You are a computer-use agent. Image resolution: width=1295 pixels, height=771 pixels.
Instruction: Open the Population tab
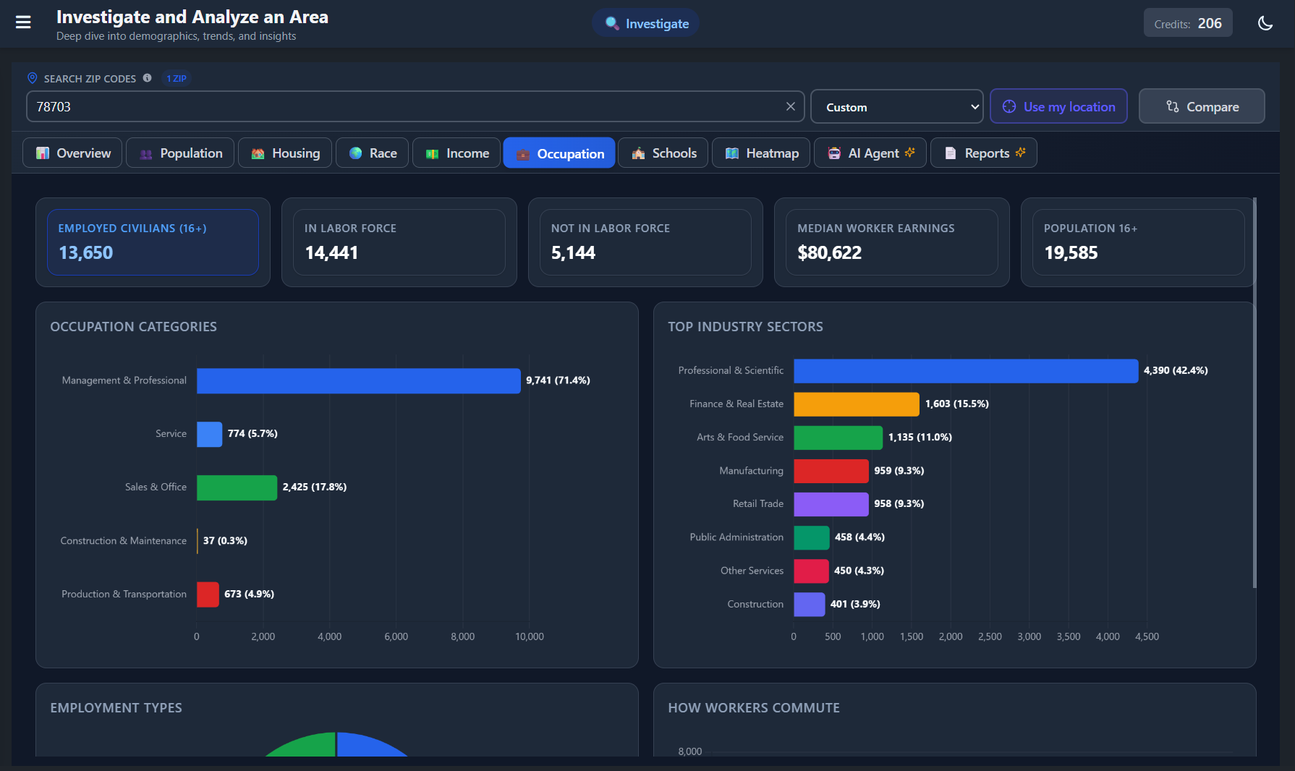[180, 153]
